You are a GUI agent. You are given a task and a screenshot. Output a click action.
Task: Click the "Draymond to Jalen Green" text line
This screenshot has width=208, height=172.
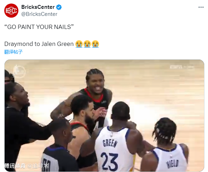pos(39,44)
